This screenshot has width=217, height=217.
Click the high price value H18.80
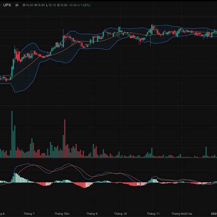pyautogui.click(x=40, y=5)
